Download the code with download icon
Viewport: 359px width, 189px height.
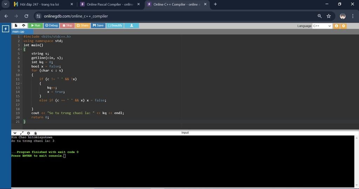(x=132, y=26)
